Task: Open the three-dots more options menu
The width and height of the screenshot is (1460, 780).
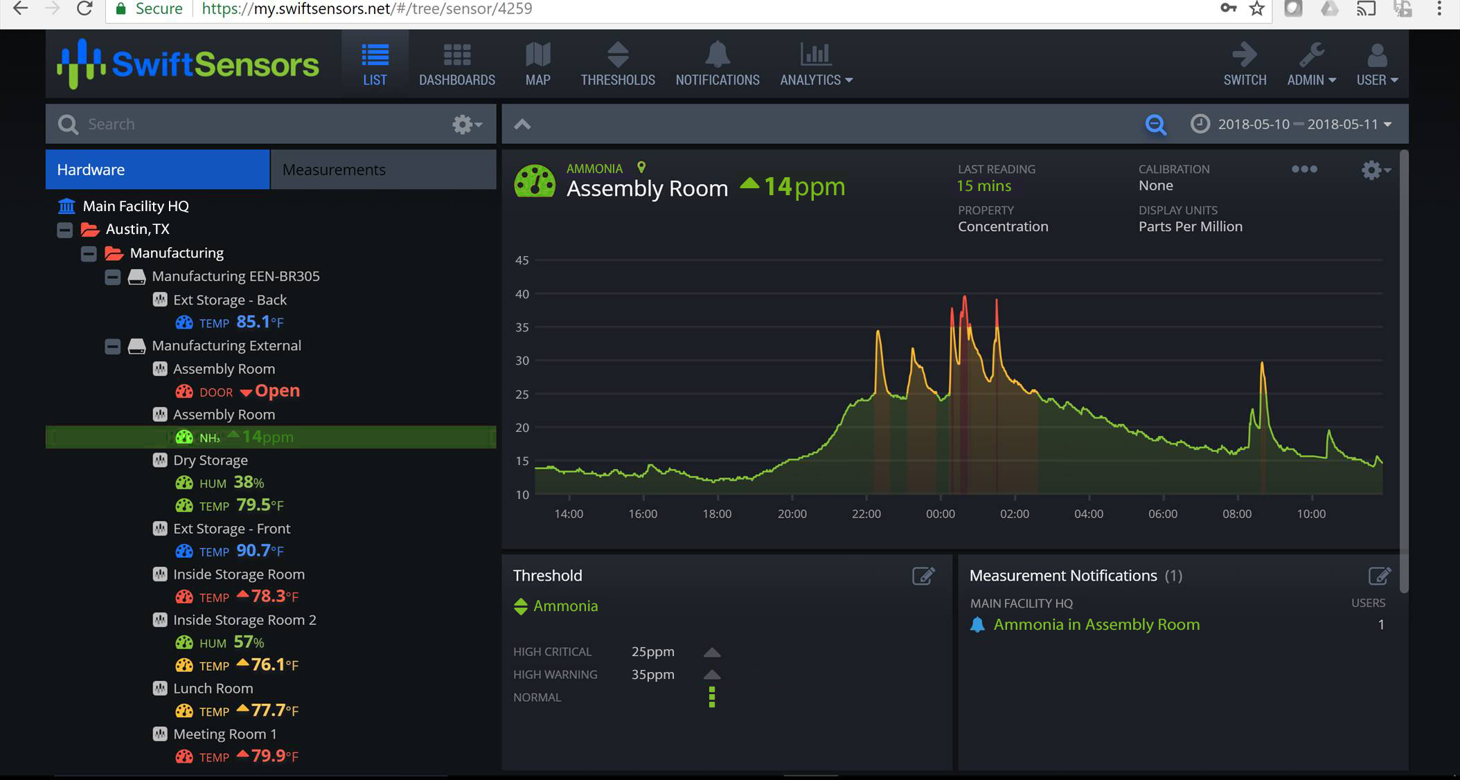Action: click(x=1304, y=170)
